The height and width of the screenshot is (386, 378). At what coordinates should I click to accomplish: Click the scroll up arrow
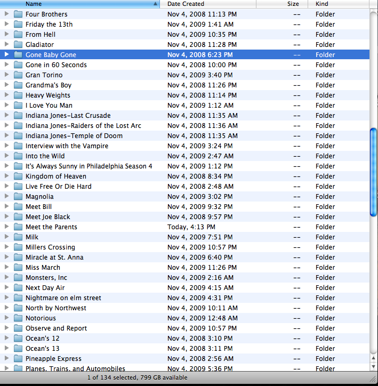(374, 358)
